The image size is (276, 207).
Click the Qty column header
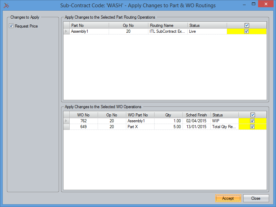coord(168,115)
